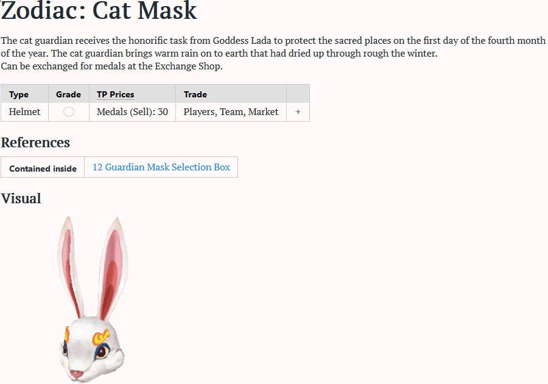The height and width of the screenshot is (384, 548).
Task: Click the mask's pink nose
Action: click(75, 372)
